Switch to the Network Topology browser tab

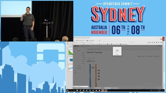[x=80, y=41]
